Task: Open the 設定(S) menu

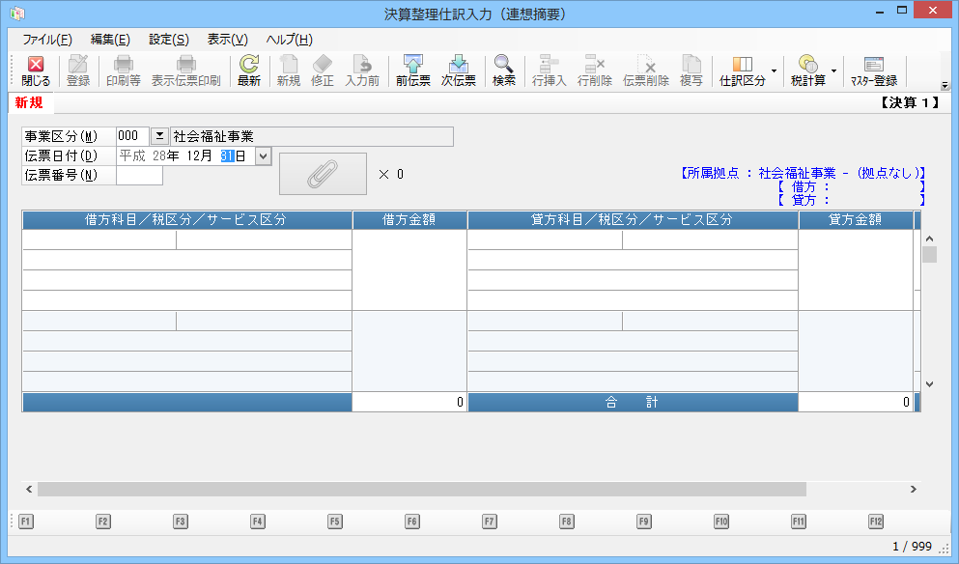Action: 168,40
